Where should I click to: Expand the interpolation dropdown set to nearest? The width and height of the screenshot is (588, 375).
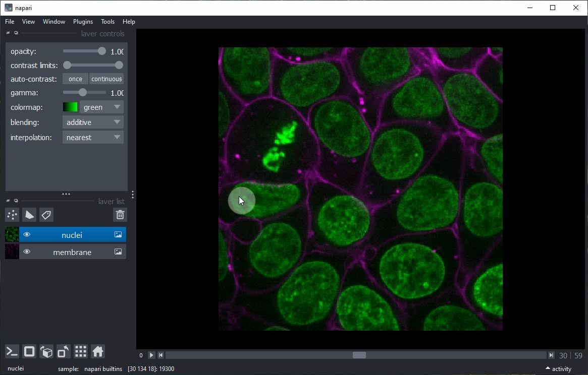93,138
